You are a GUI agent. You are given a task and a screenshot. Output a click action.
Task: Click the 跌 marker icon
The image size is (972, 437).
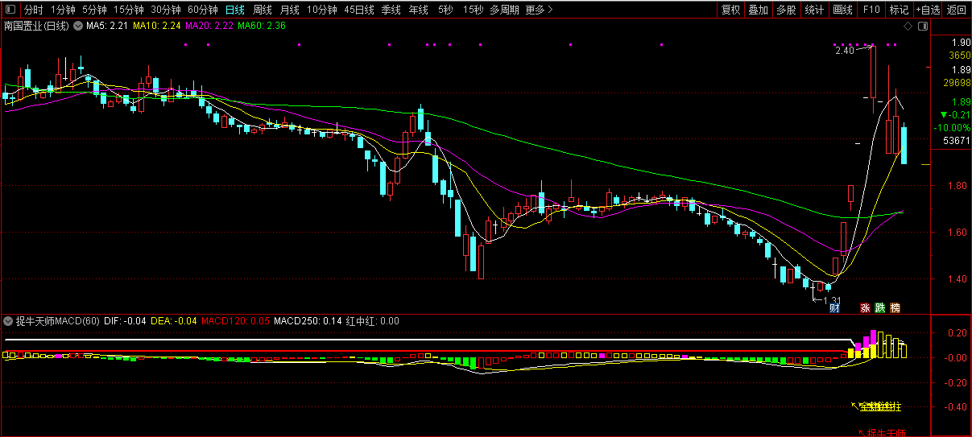(880, 307)
